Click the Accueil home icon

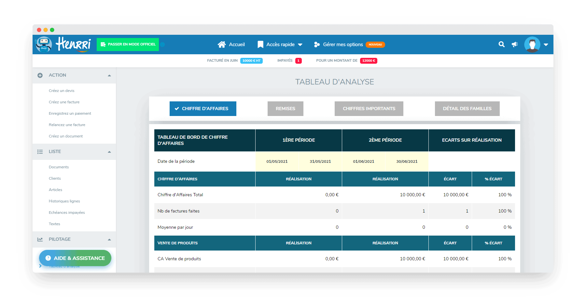[222, 45]
